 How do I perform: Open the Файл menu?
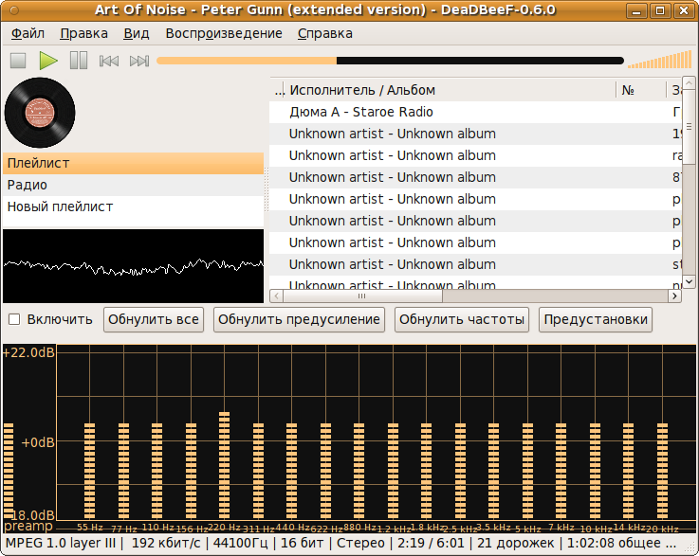coord(28,33)
